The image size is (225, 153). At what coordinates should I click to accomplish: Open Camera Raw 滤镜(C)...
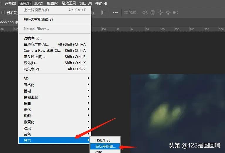pyautogui.click(x=55, y=51)
